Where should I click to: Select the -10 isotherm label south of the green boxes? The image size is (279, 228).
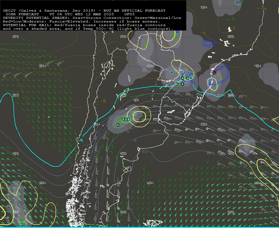[186, 94]
